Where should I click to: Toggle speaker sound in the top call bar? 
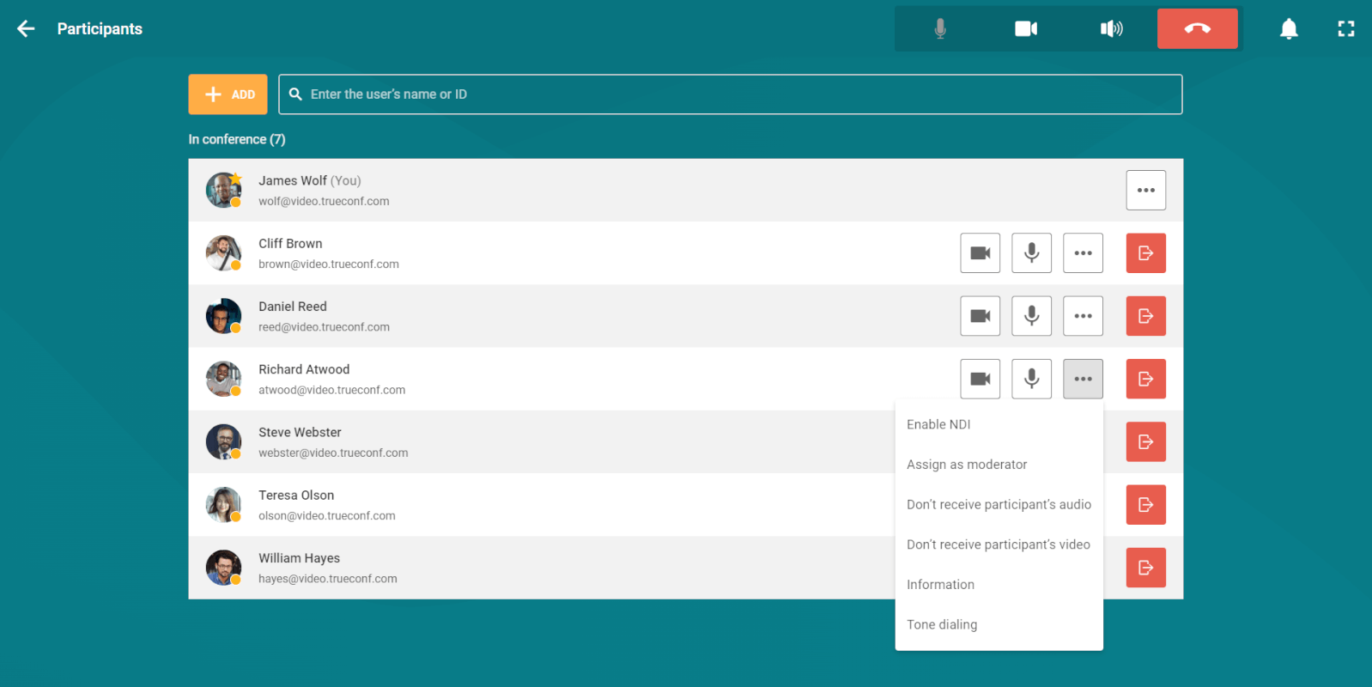pos(1111,29)
